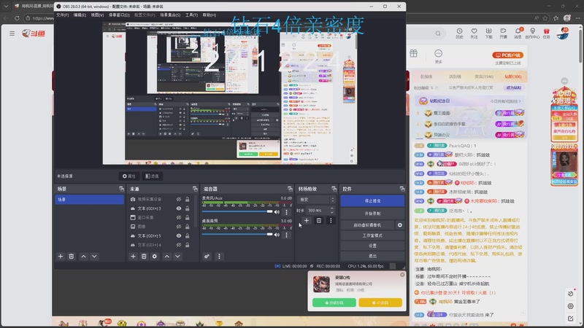Click the 开始录制 start recording button
The height and width of the screenshot is (328, 584).
point(372,214)
